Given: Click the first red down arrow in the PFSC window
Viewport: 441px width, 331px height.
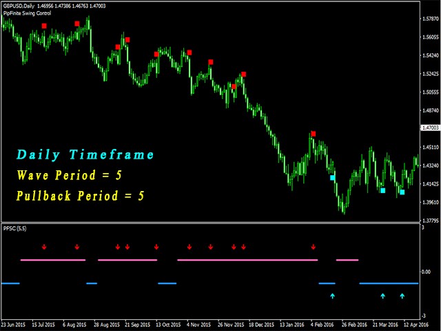Looking at the screenshot, I should click(44, 247).
